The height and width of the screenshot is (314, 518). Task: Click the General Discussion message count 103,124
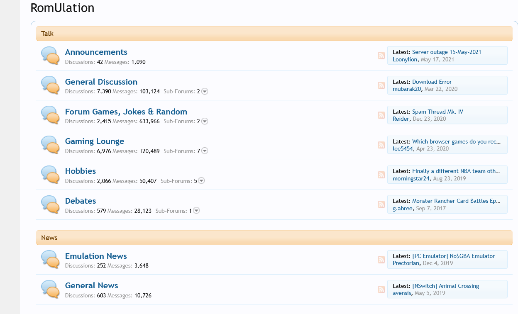click(149, 91)
